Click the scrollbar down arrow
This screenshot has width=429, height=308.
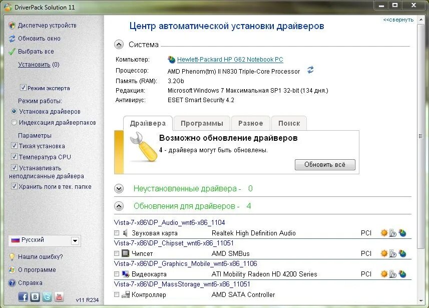[421, 300]
